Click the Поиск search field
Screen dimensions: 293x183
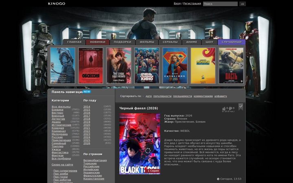click(220, 4)
